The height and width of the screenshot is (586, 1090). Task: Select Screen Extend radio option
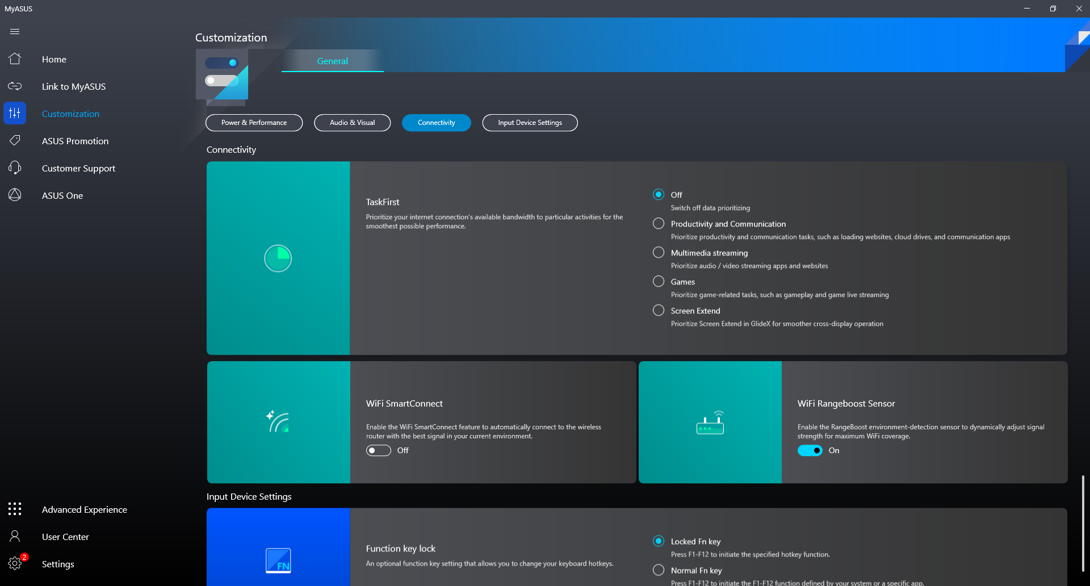659,311
